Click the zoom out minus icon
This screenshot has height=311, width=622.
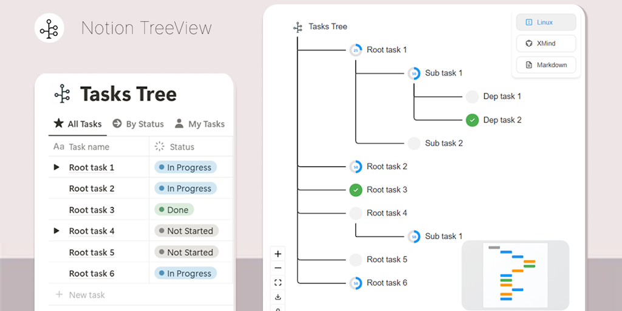point(278,268)
